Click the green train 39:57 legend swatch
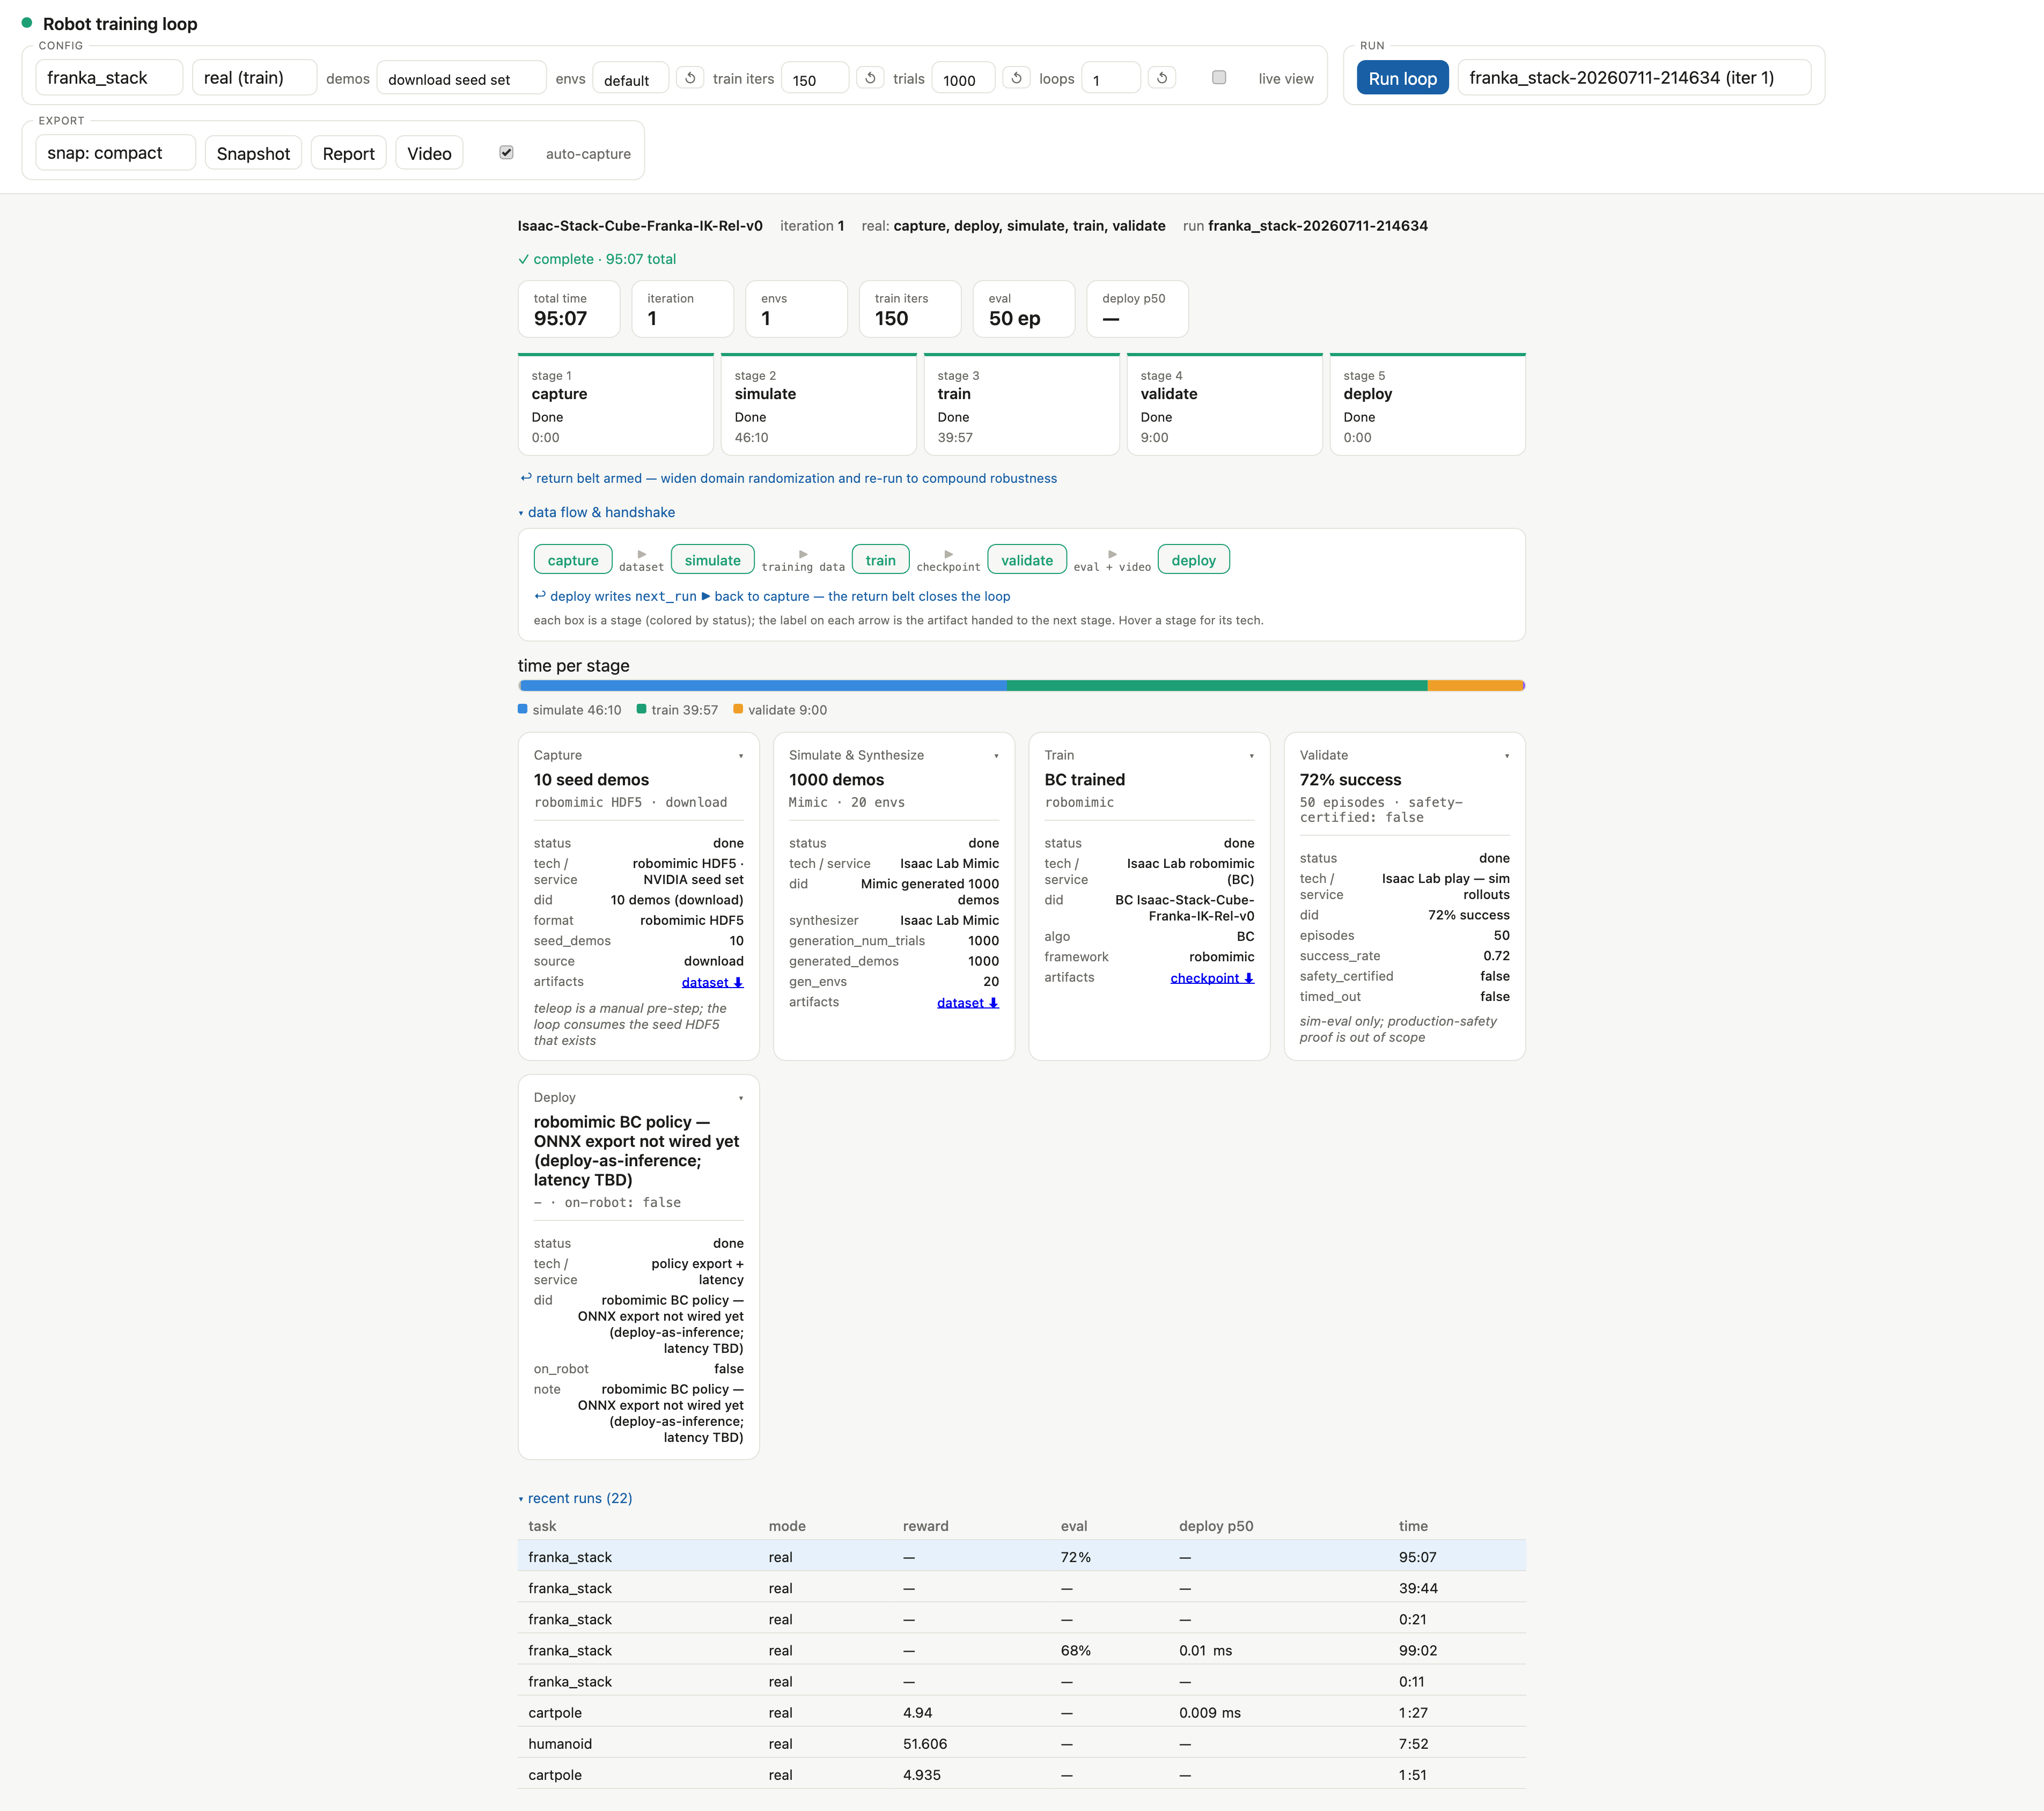 642,709
